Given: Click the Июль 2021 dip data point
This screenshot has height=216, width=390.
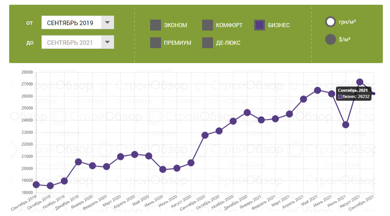Looking at the screenshot, I should coord(346,125).
